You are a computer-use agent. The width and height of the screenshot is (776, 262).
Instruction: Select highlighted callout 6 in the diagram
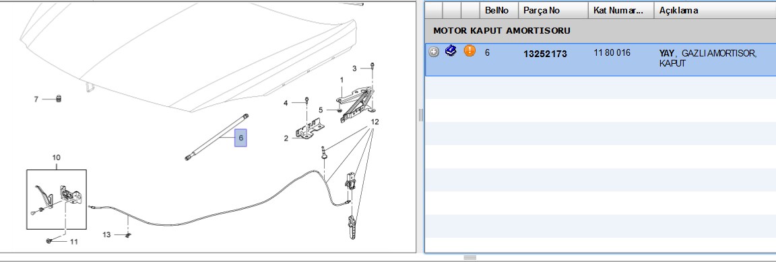[240, 138]
